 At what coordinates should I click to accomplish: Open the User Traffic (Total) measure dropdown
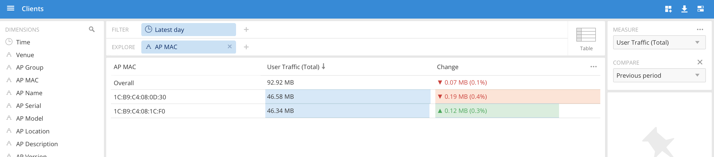659,42
